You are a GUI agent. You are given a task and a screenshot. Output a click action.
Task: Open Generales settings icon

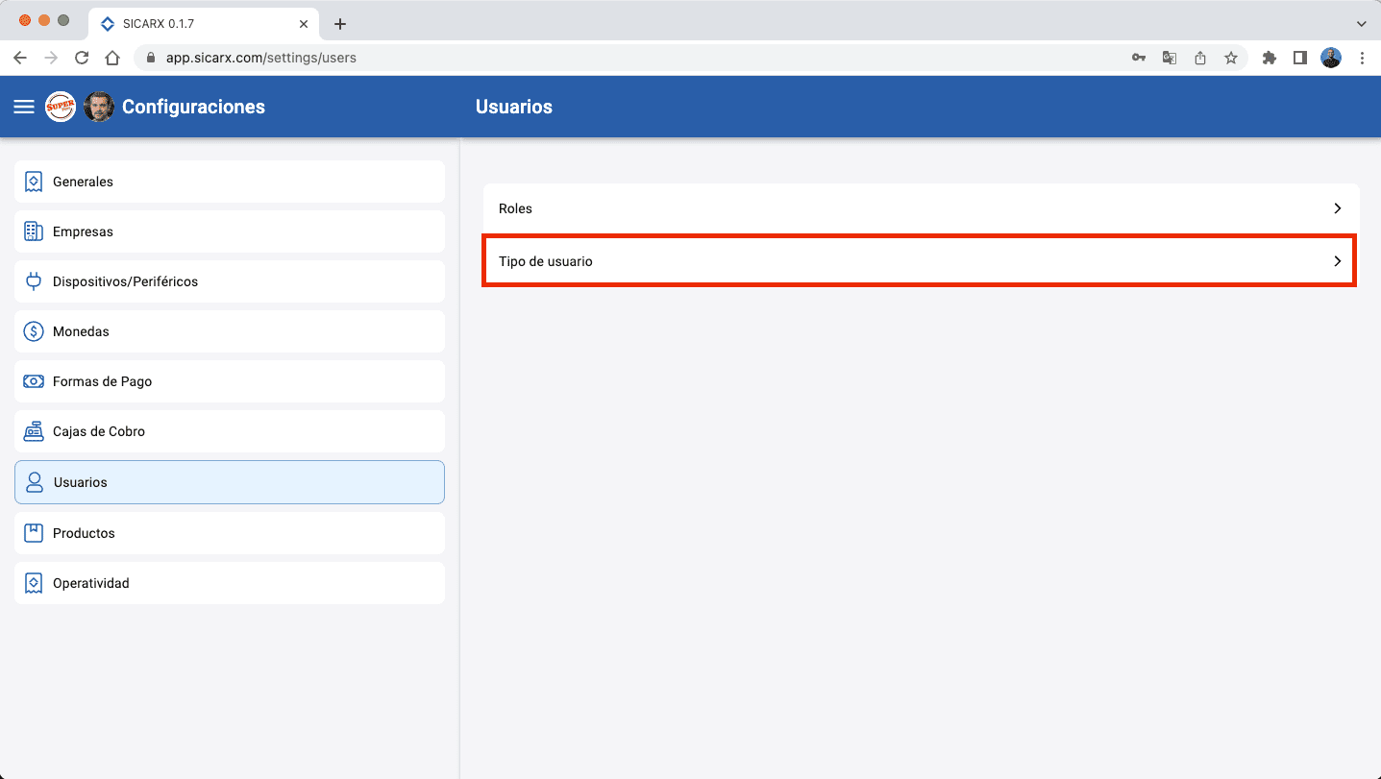tap(34, 182)
